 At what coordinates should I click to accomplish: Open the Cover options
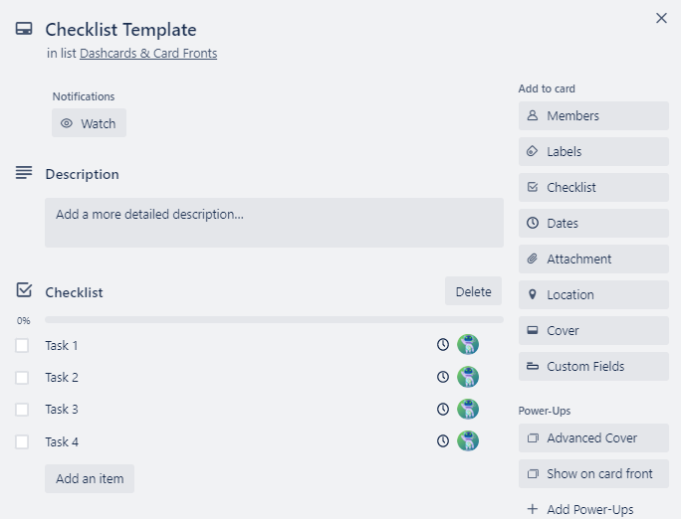[593, 331]
